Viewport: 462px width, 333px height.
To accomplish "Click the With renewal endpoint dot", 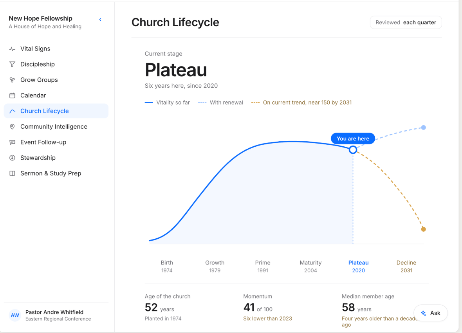I will [423, 128].
